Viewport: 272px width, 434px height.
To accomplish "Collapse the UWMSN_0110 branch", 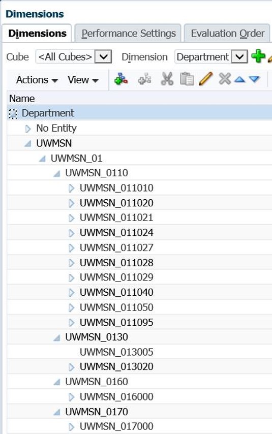I will pyautogui.click(x=57, y=173).
